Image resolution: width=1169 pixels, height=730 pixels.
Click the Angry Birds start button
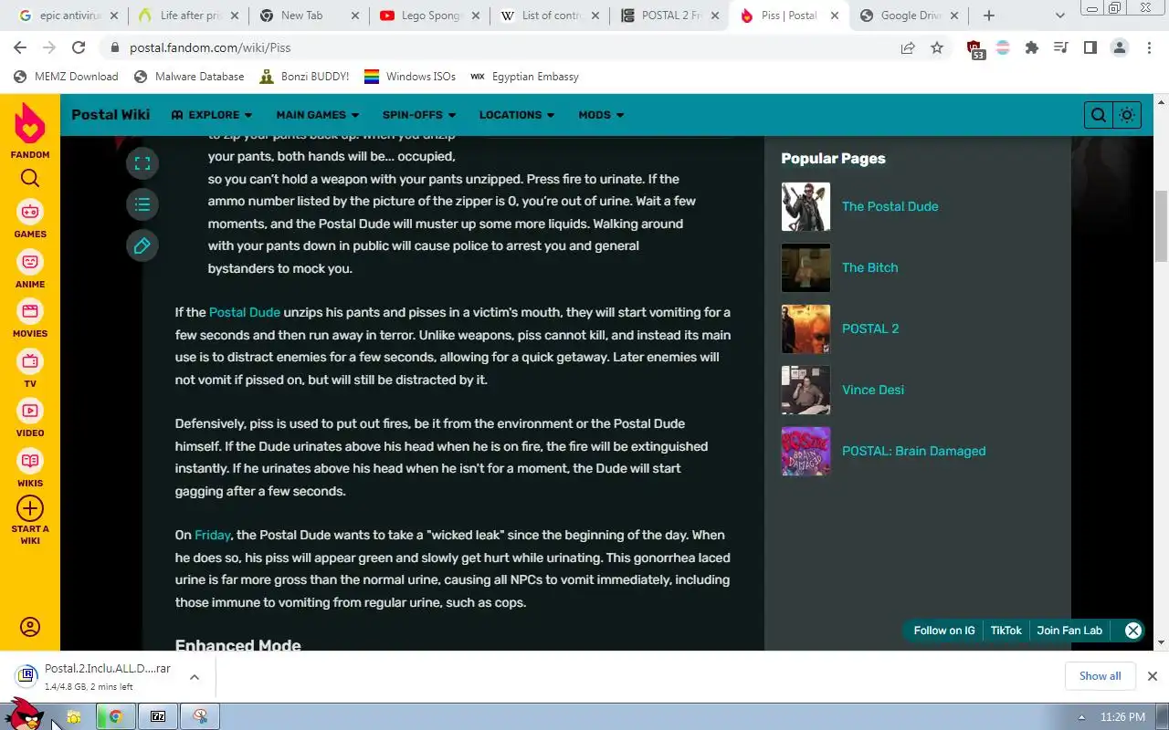click(x=25, y=714)
